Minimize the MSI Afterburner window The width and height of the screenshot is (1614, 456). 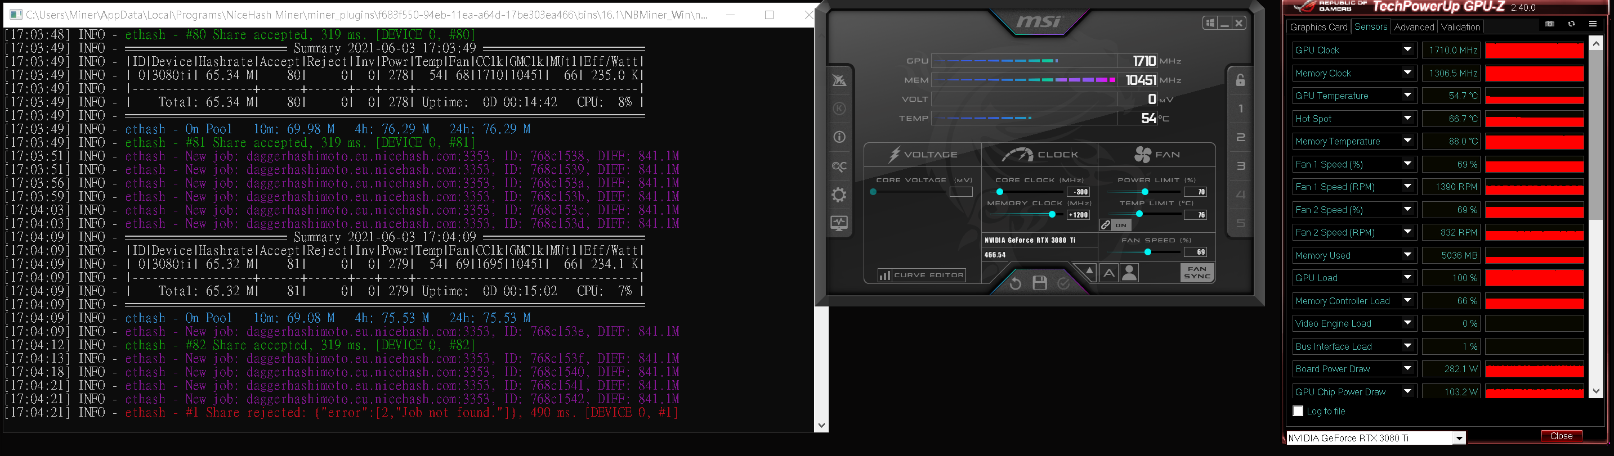[x=1224, y=23]
